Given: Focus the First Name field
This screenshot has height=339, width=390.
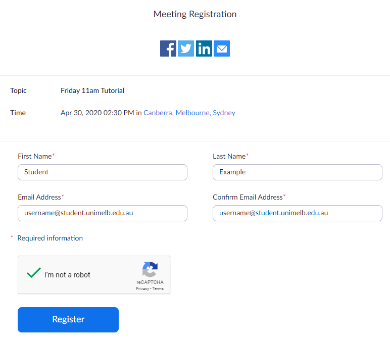Looking at the screenshot, I should tap(103, 172).
